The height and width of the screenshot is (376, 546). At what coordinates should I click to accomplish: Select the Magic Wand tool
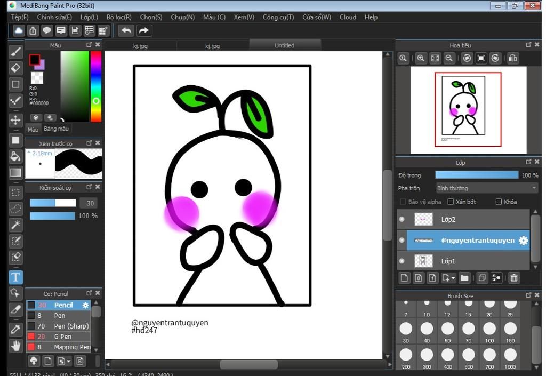15,225
